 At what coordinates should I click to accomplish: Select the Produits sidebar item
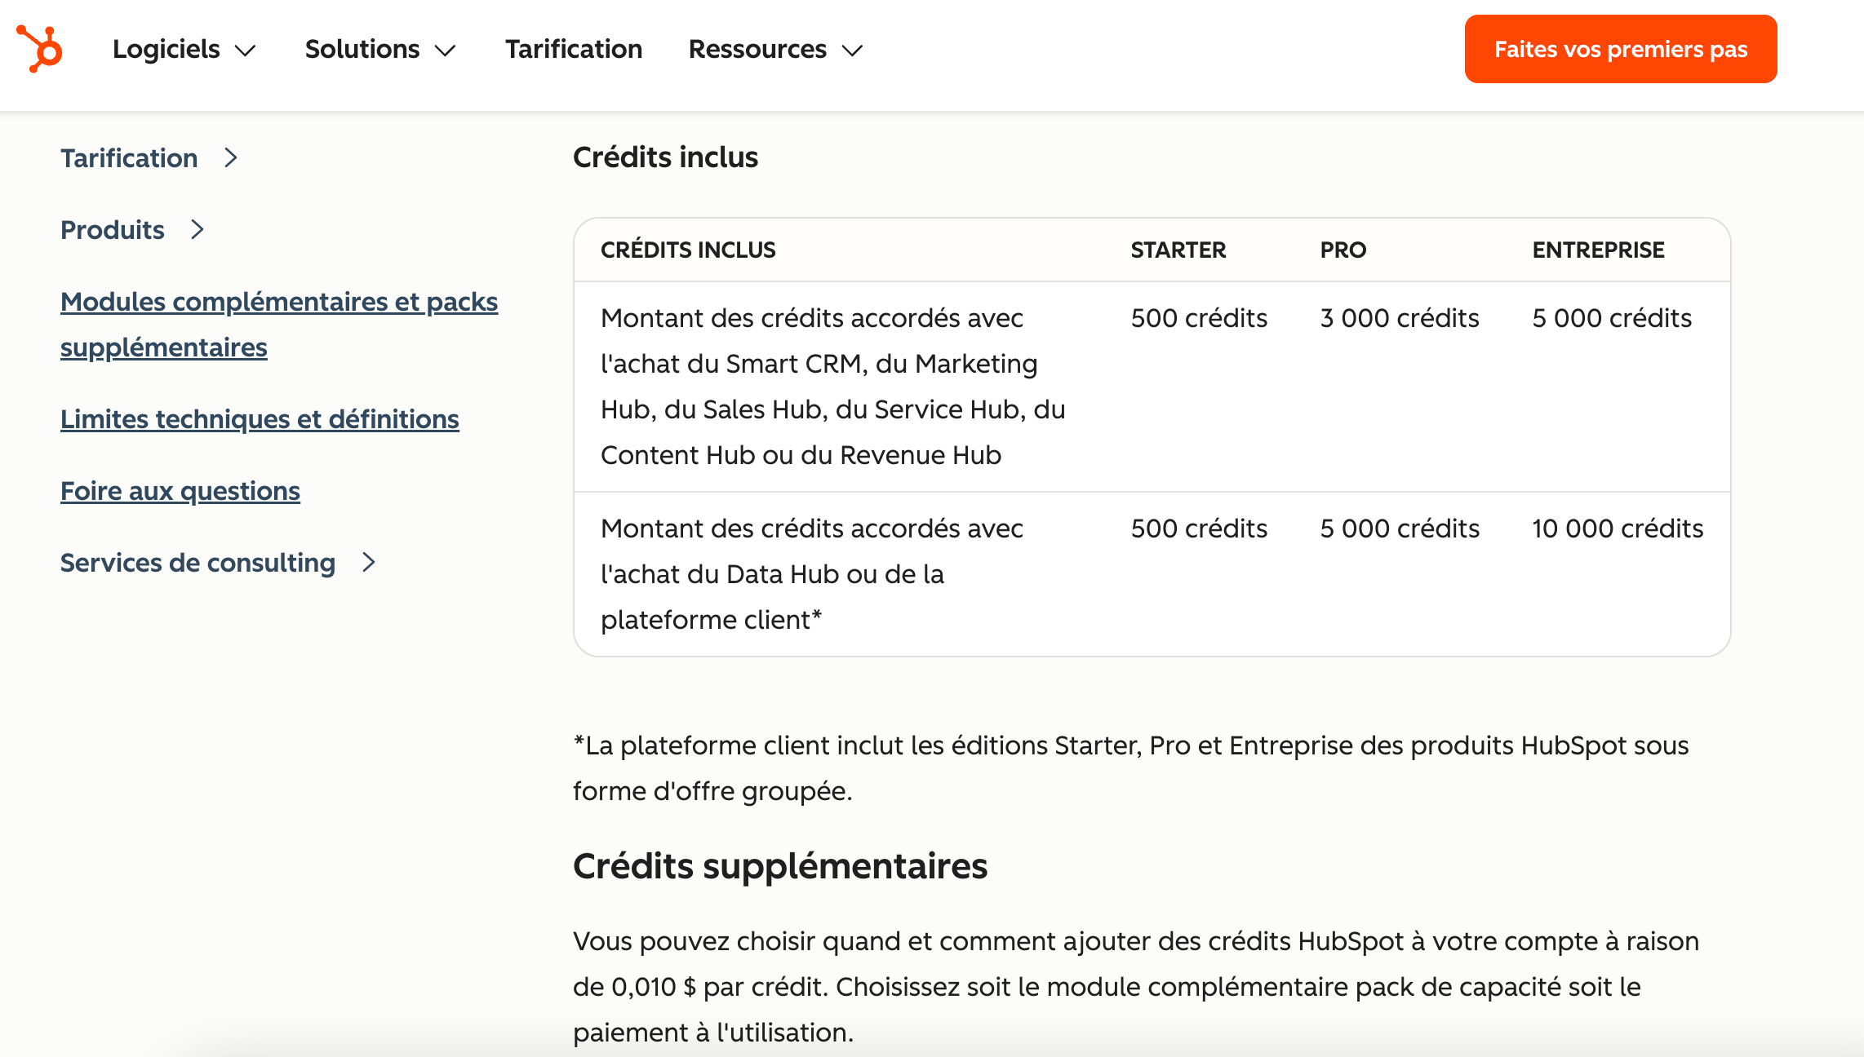pyautogui.click(x=113, y=229)
